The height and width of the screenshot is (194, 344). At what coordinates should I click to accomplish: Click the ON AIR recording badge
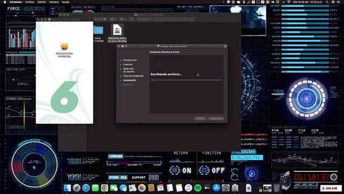click(331, 188)
